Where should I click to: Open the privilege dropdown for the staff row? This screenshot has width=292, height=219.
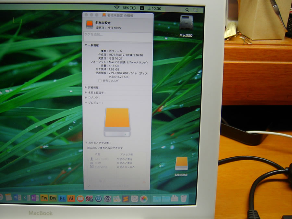pyautogui.click(x=125, y=163)
